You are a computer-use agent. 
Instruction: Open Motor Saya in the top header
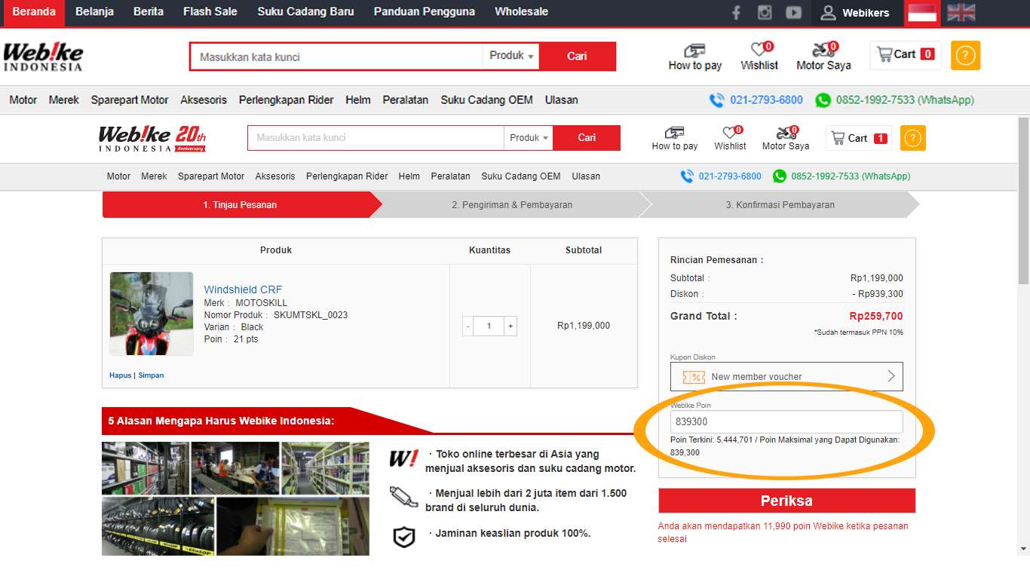coord(823,57)
